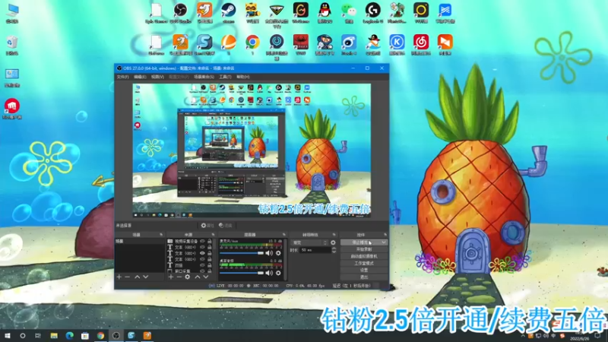Image resolution: width=608 pixels, height=342 pixels.
Task: Open the 编辑(E) menu
Action: tap(140, 77)
